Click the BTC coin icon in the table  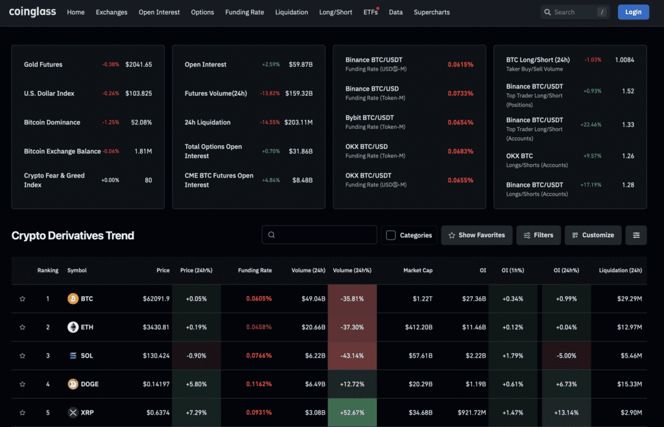point(72,299)
